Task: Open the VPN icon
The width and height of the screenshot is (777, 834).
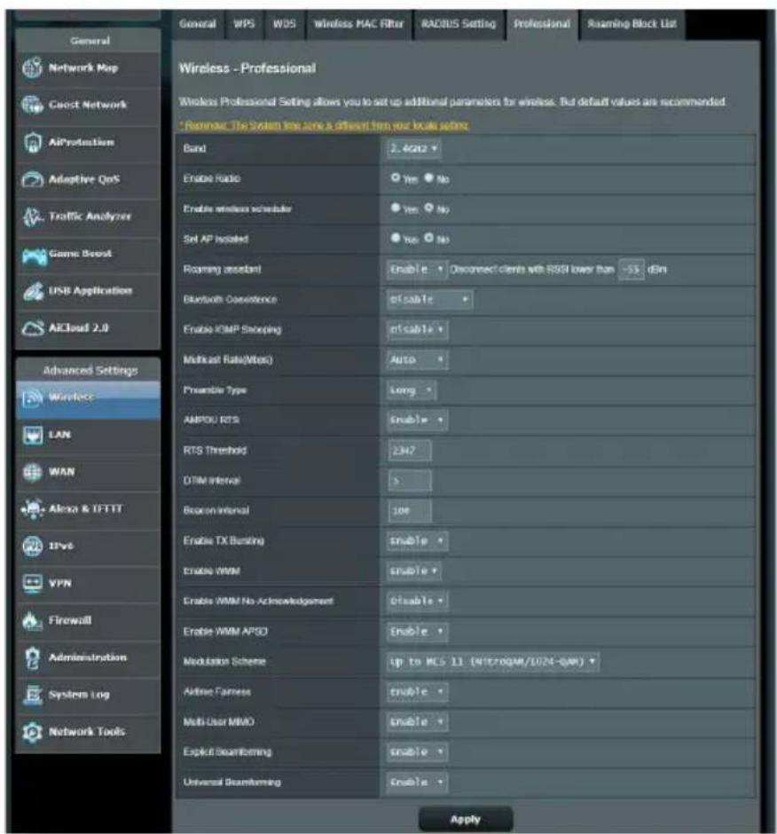Action: click(x=32, y=583)
